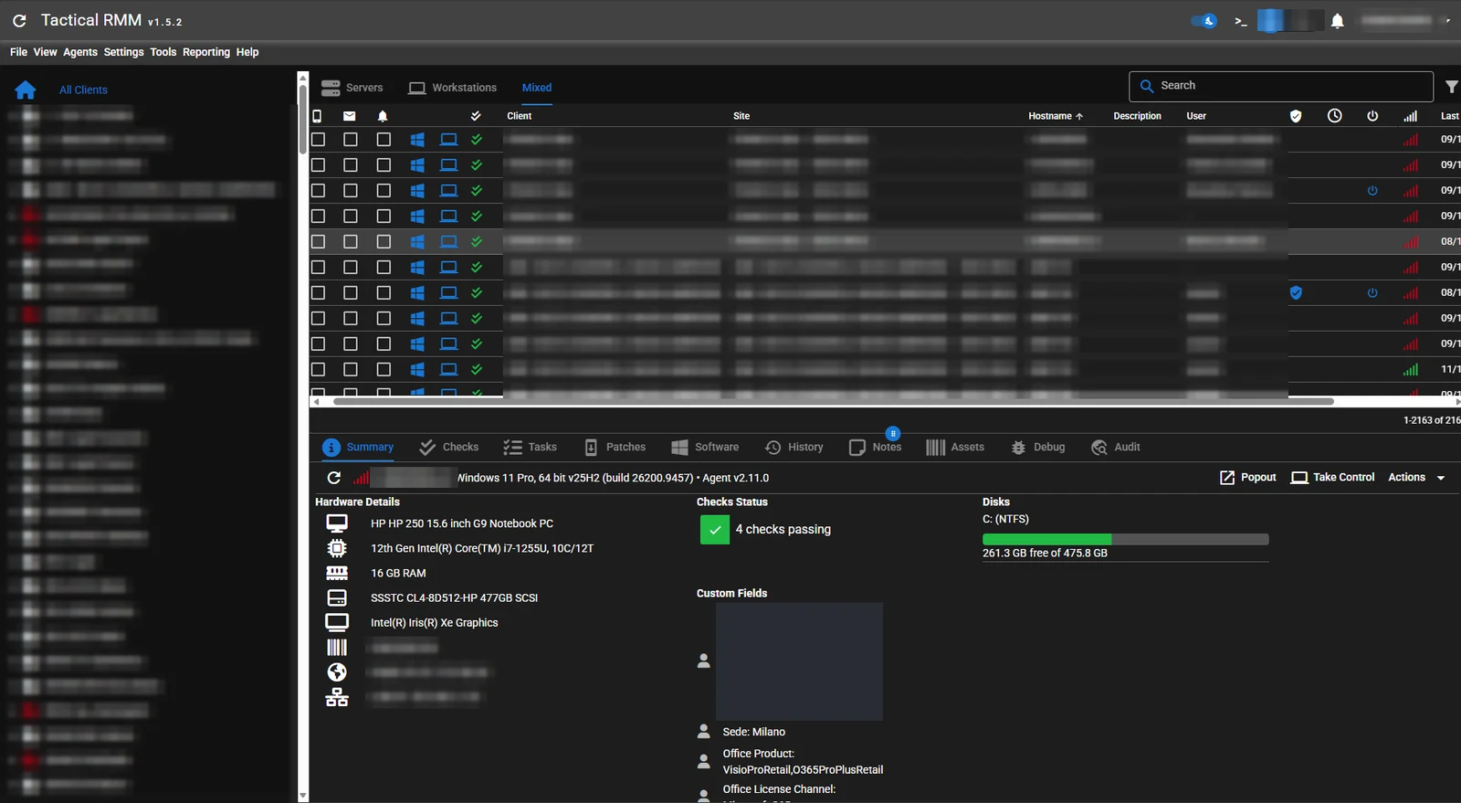
Task: Open the Debug tab
Action: coord(1038,448)
